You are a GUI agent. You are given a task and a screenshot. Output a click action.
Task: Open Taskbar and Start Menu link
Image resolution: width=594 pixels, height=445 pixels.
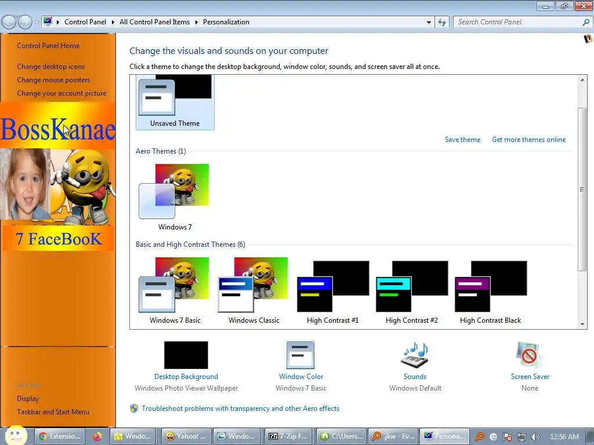[53, 412]
